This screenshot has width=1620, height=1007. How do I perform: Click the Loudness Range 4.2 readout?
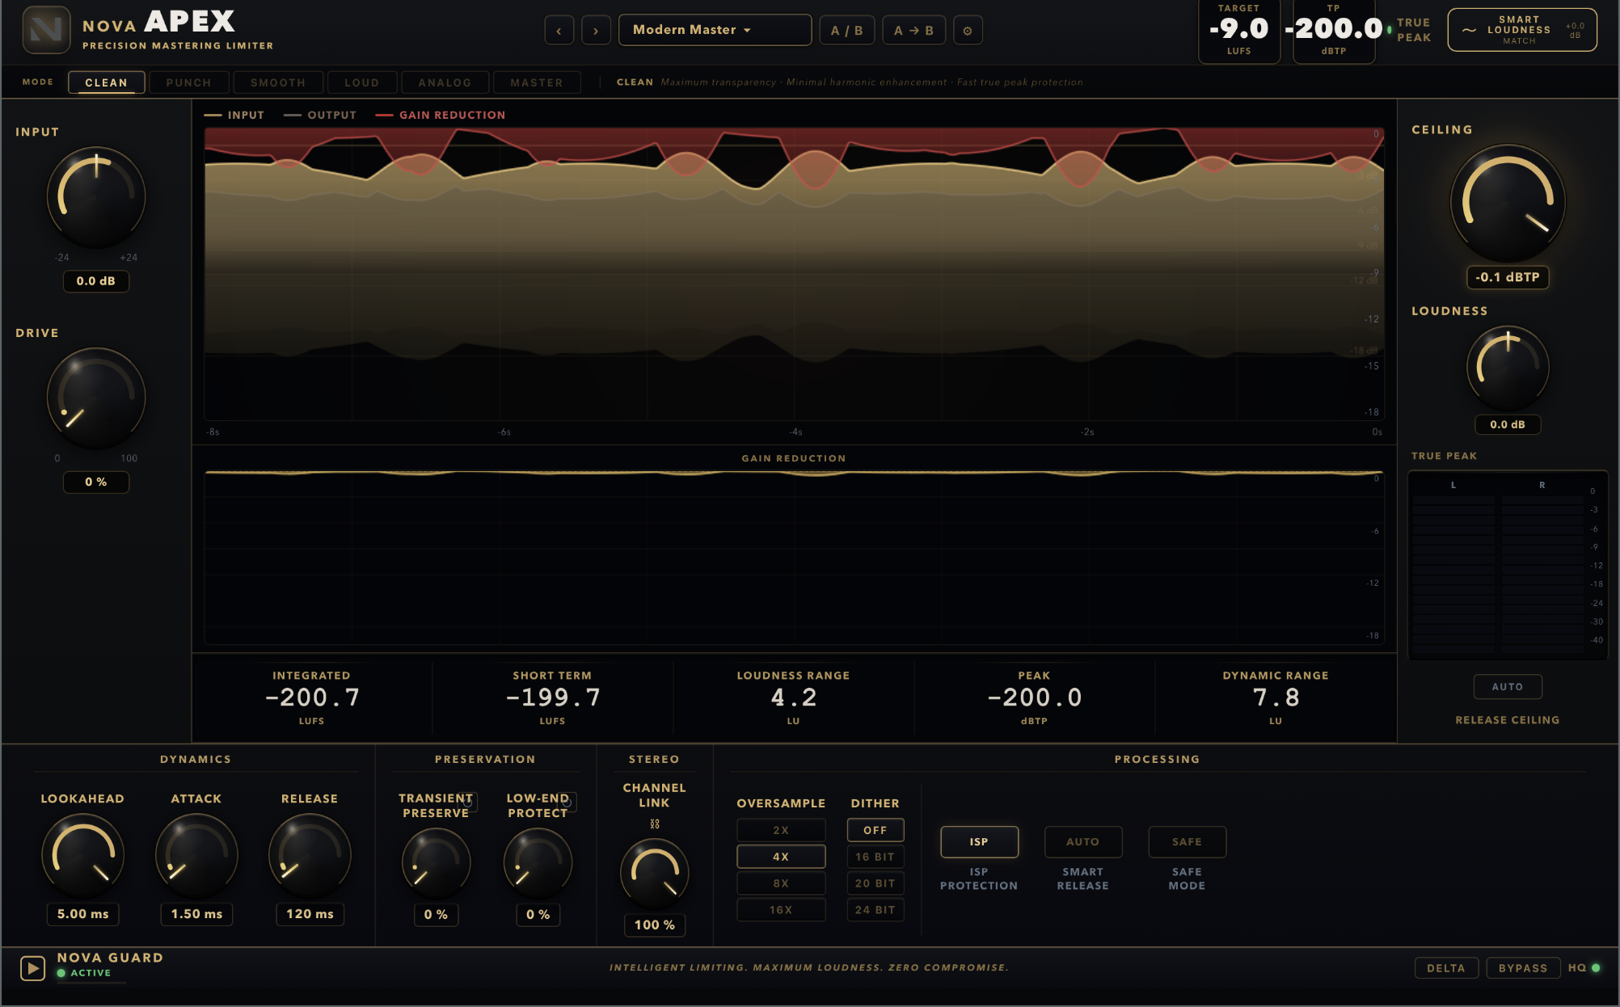tap(793, 697)
